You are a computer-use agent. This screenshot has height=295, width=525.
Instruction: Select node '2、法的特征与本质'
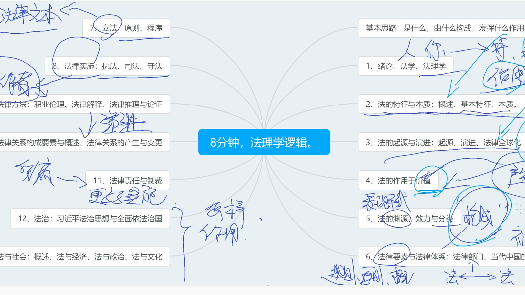(x=442, y=104)
